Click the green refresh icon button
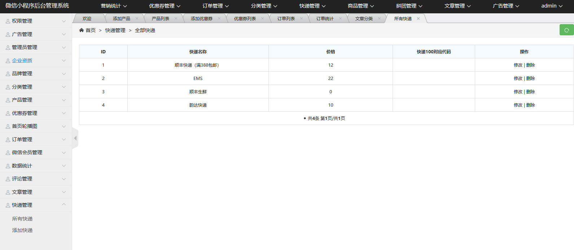Screen dimensions: 574x250 point(566,30)
